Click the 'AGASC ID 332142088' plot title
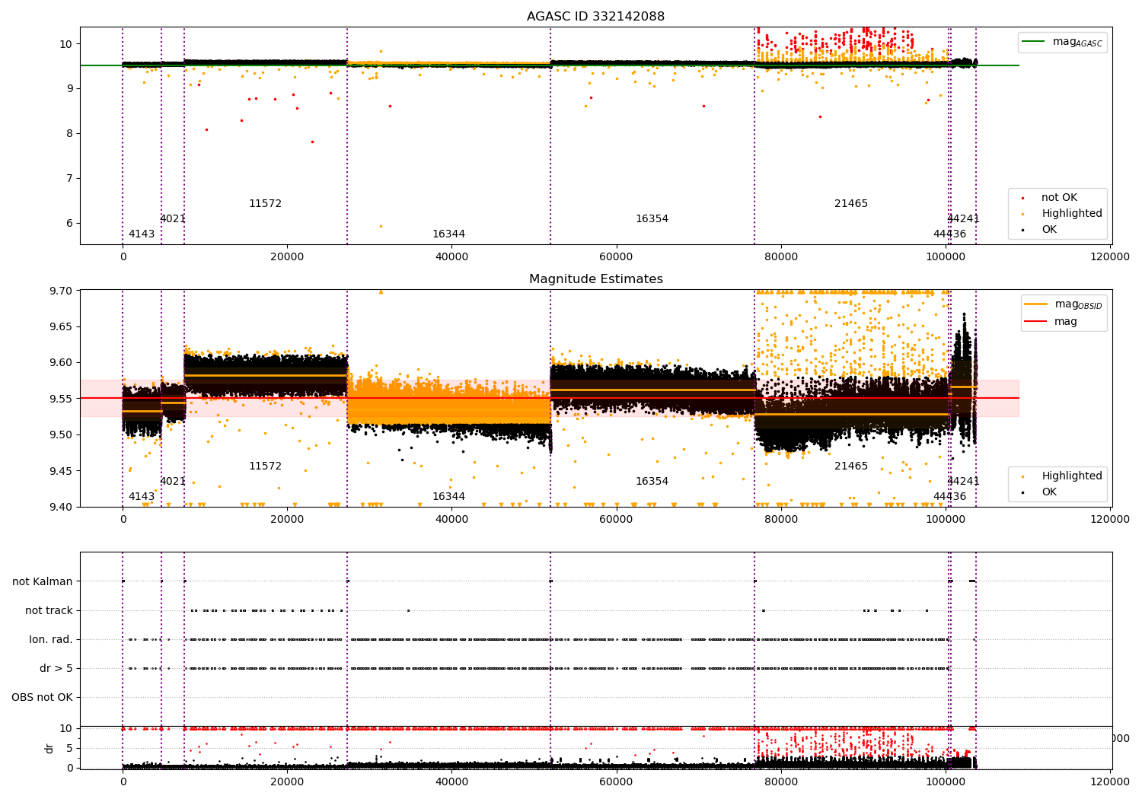Screen dimensions: 1142x799 [595, 17]
